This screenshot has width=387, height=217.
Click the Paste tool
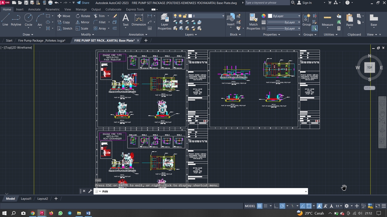coord(350,20)
